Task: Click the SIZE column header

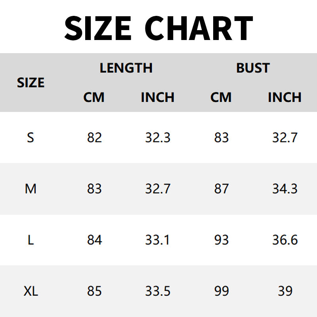Action: coord(31,83)
